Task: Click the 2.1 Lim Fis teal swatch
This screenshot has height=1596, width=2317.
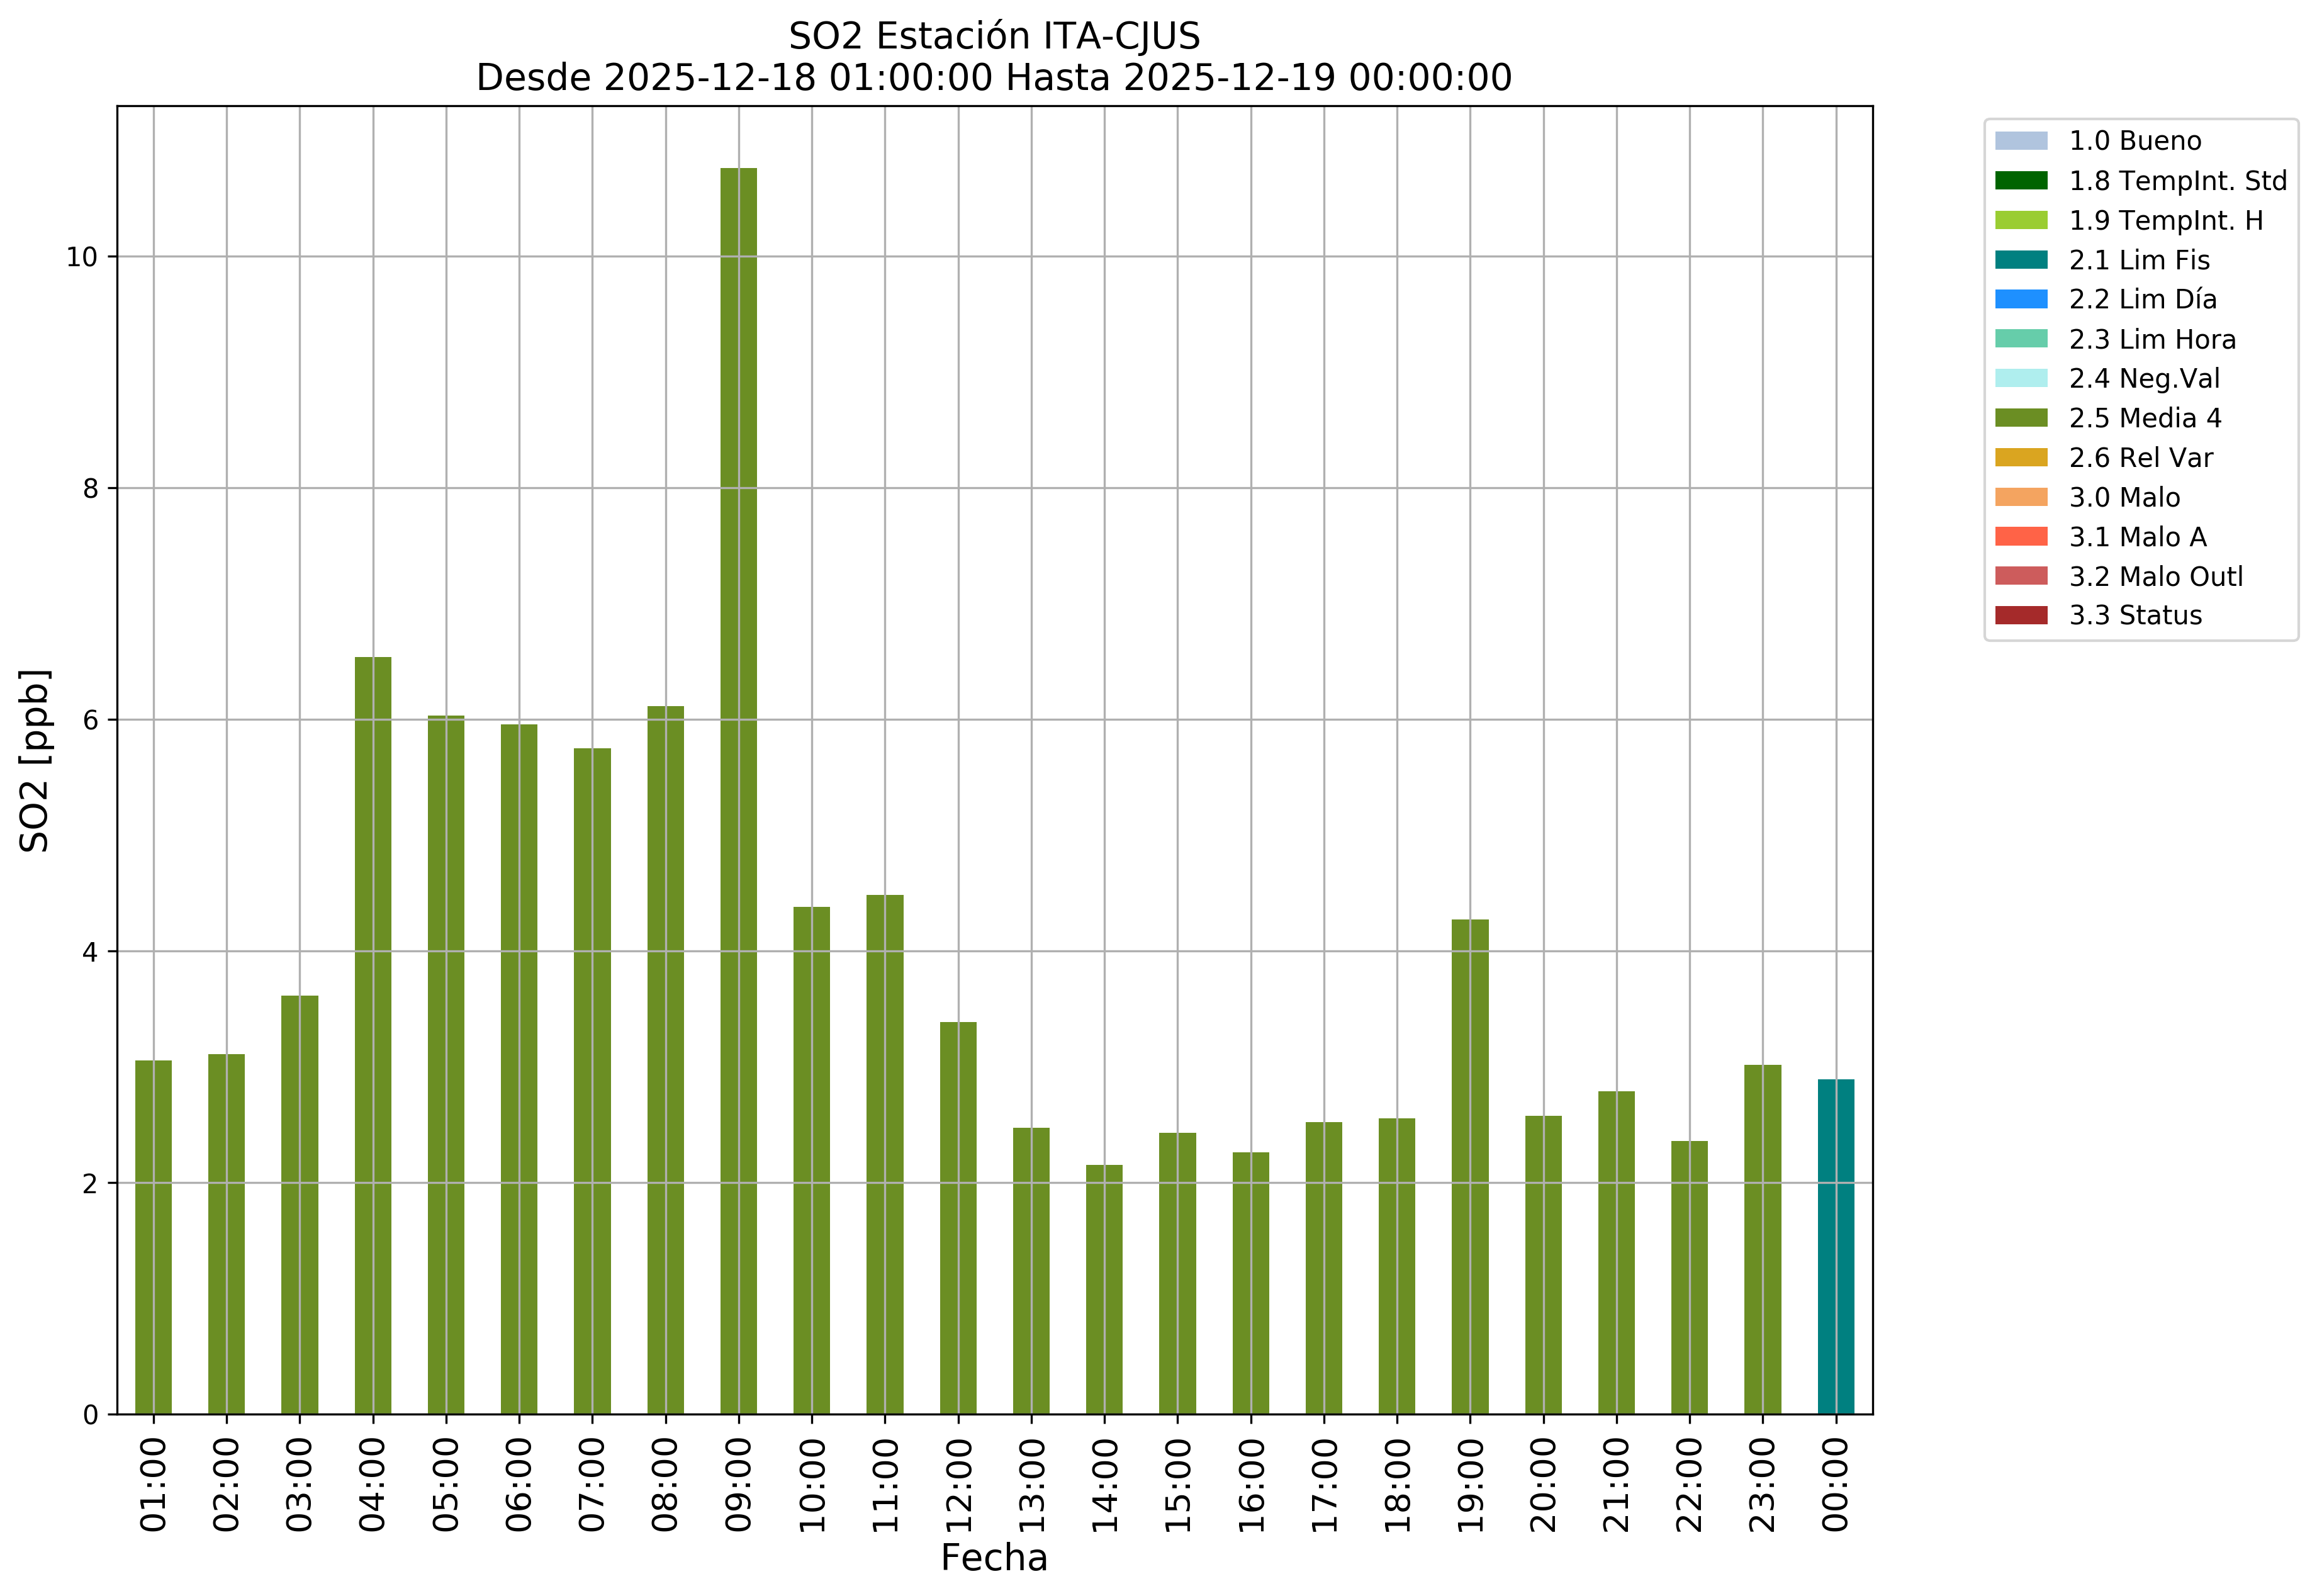Action: tap(2020, 260)
